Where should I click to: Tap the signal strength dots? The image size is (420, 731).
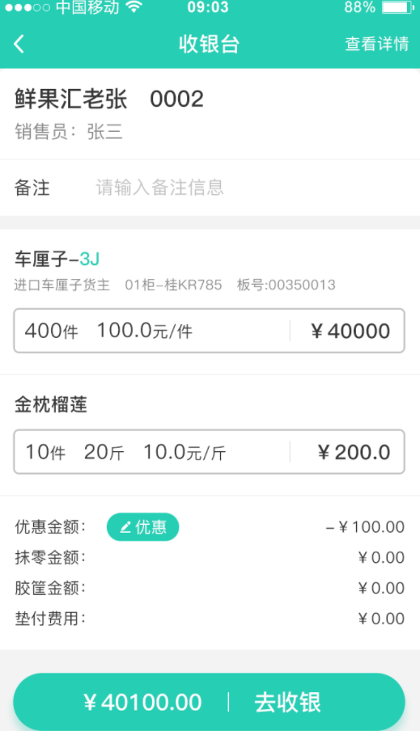click(x=27, y=7)
